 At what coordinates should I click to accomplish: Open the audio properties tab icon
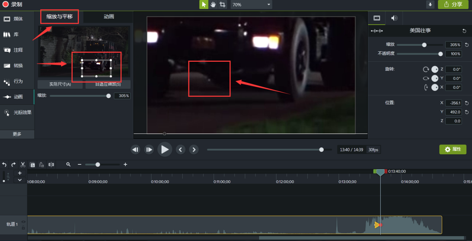[394, 18]
